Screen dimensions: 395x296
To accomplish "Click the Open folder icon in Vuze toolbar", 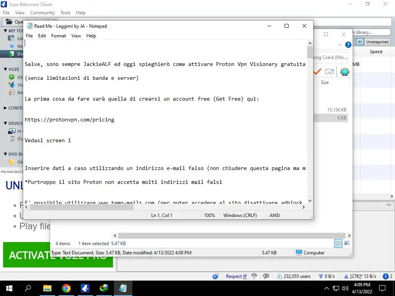I will pos(9,22).
